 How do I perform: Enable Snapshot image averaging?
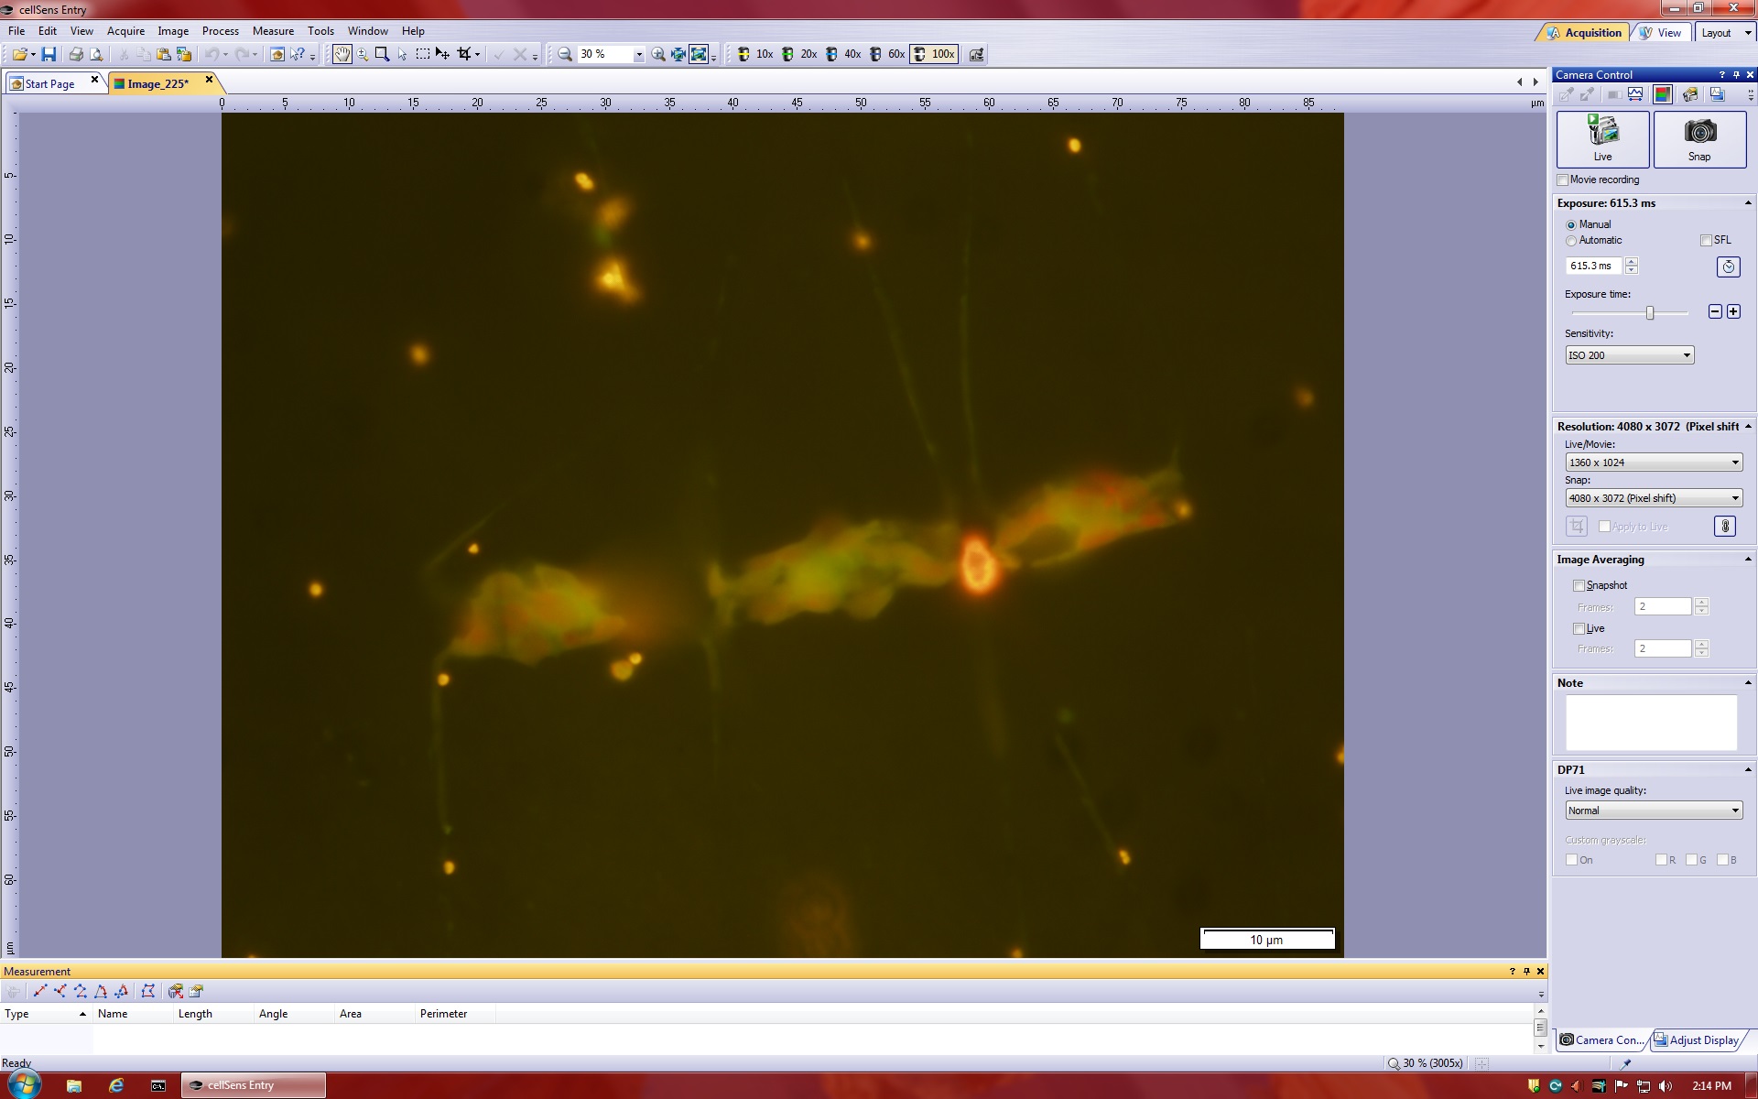click(x=1579, y=585)
